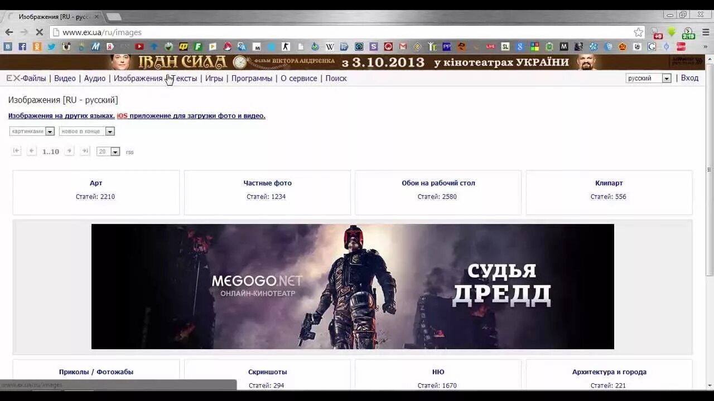Go to next page arrow
Viewport: 714px width, 401px height.
[69, 151]
